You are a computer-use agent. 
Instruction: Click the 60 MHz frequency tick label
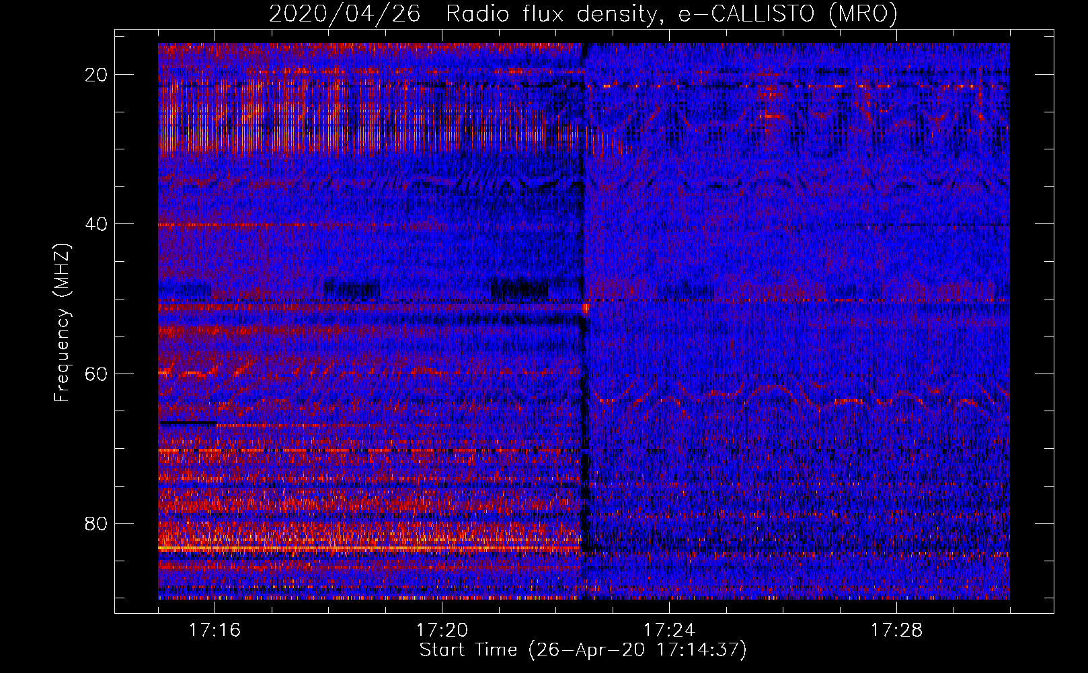[96, 374]
